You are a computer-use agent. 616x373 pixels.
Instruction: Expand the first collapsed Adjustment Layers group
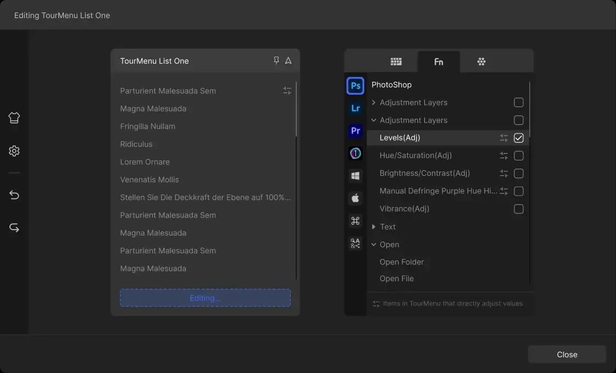click(x=374, y=103)
